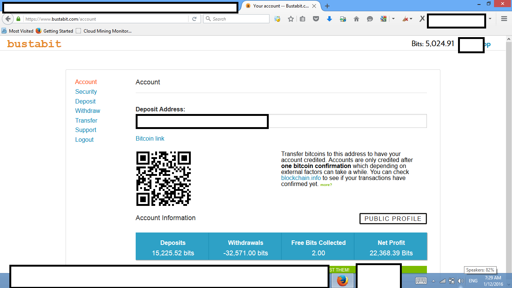Go to the Security section
Viewport: 512px width, 288px height.
[86, 91]
